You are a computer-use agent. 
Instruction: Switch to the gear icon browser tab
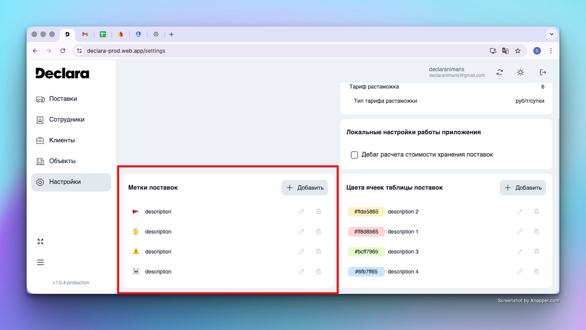click(156, 34)
